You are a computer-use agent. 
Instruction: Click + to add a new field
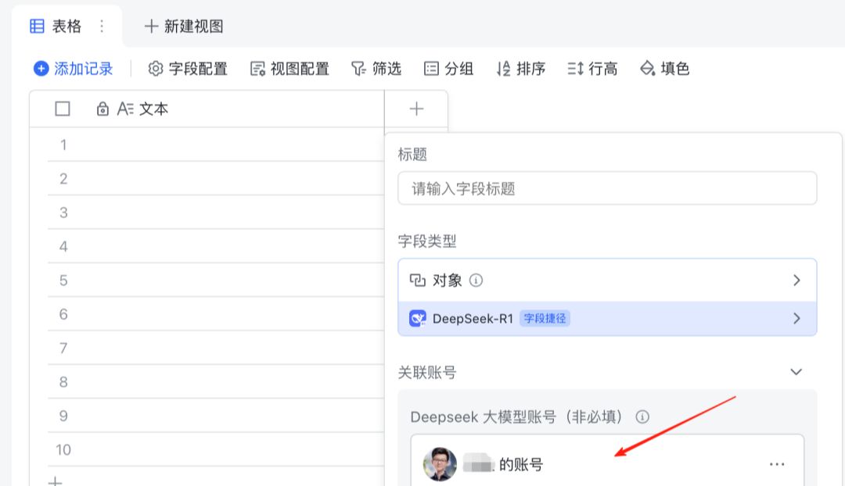pos(415,109)
